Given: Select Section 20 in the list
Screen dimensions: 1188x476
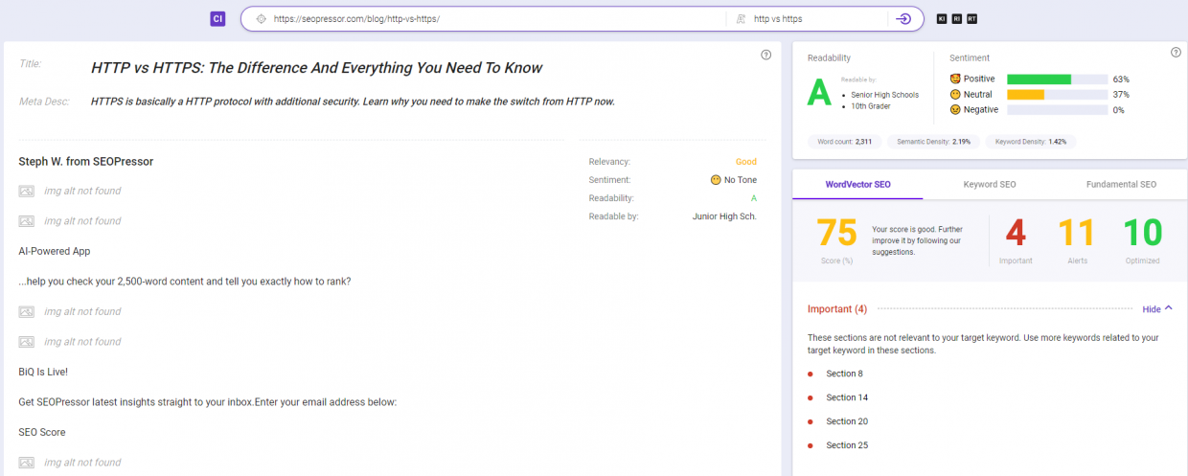Looking at the screenshot, I should 847,421.
